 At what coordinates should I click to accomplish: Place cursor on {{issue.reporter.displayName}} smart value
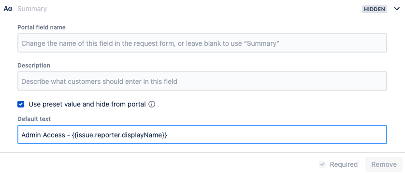coord(119,135)
